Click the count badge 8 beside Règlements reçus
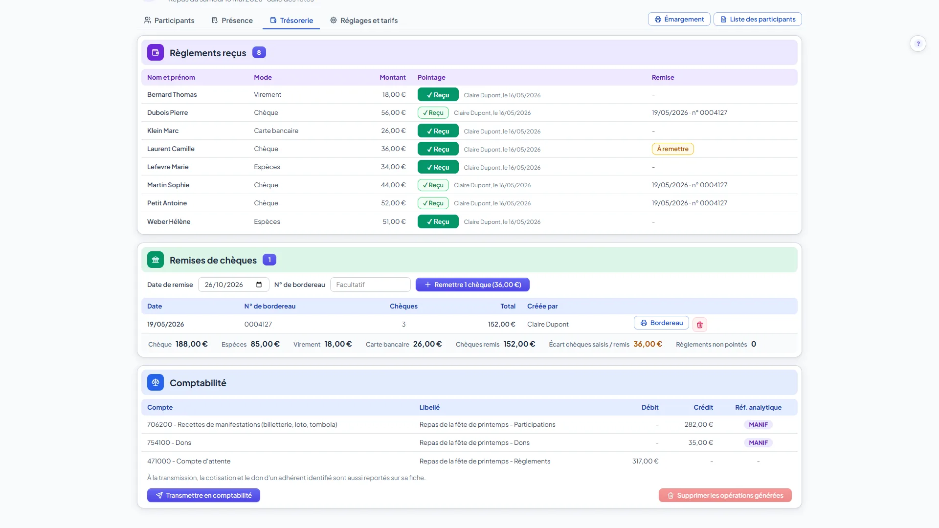This screenshot has width=939, height=528. 259,52
